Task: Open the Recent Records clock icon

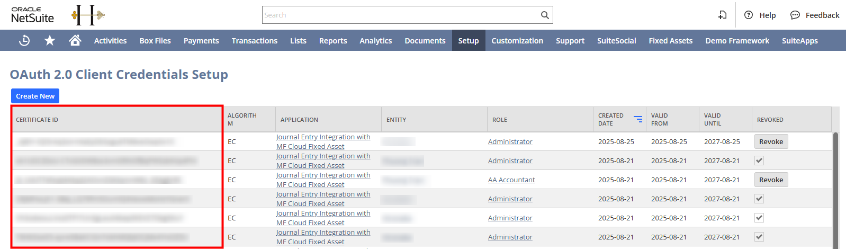Action: point(24,40)
